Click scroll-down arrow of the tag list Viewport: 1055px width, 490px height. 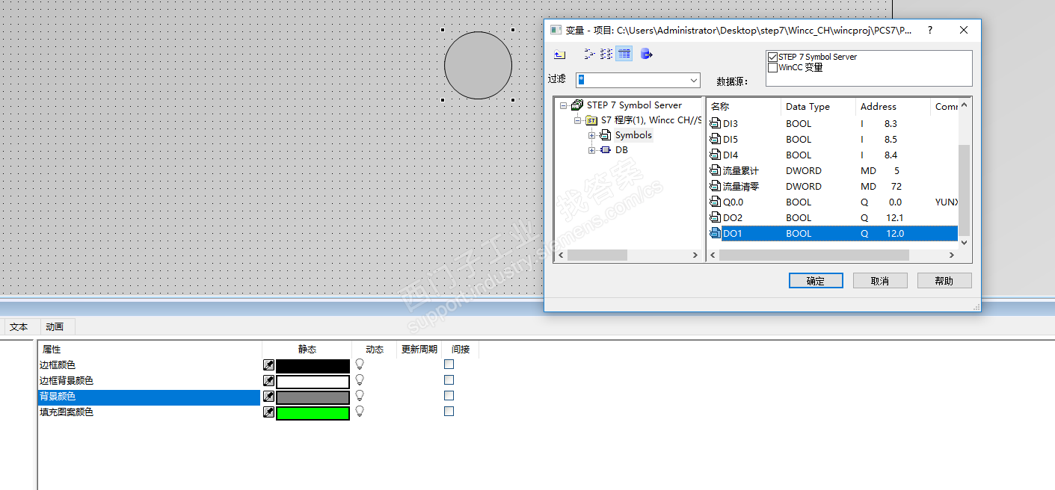[x=964, y=243]
